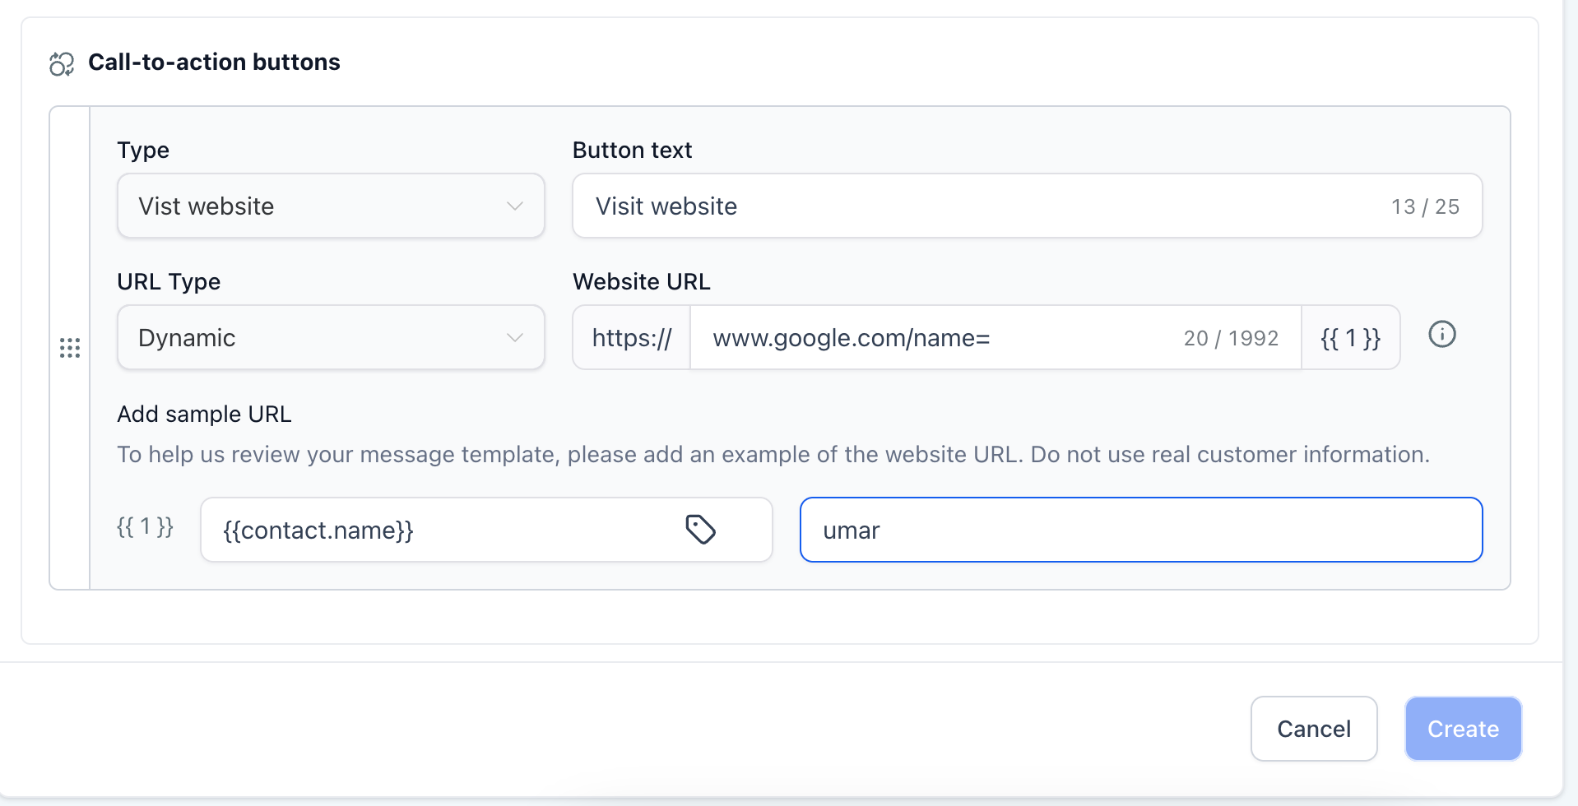This screenshot has width=1578, height=806.
Task: Click the Call-to-action buttons section icon
Action: (62, 63)
